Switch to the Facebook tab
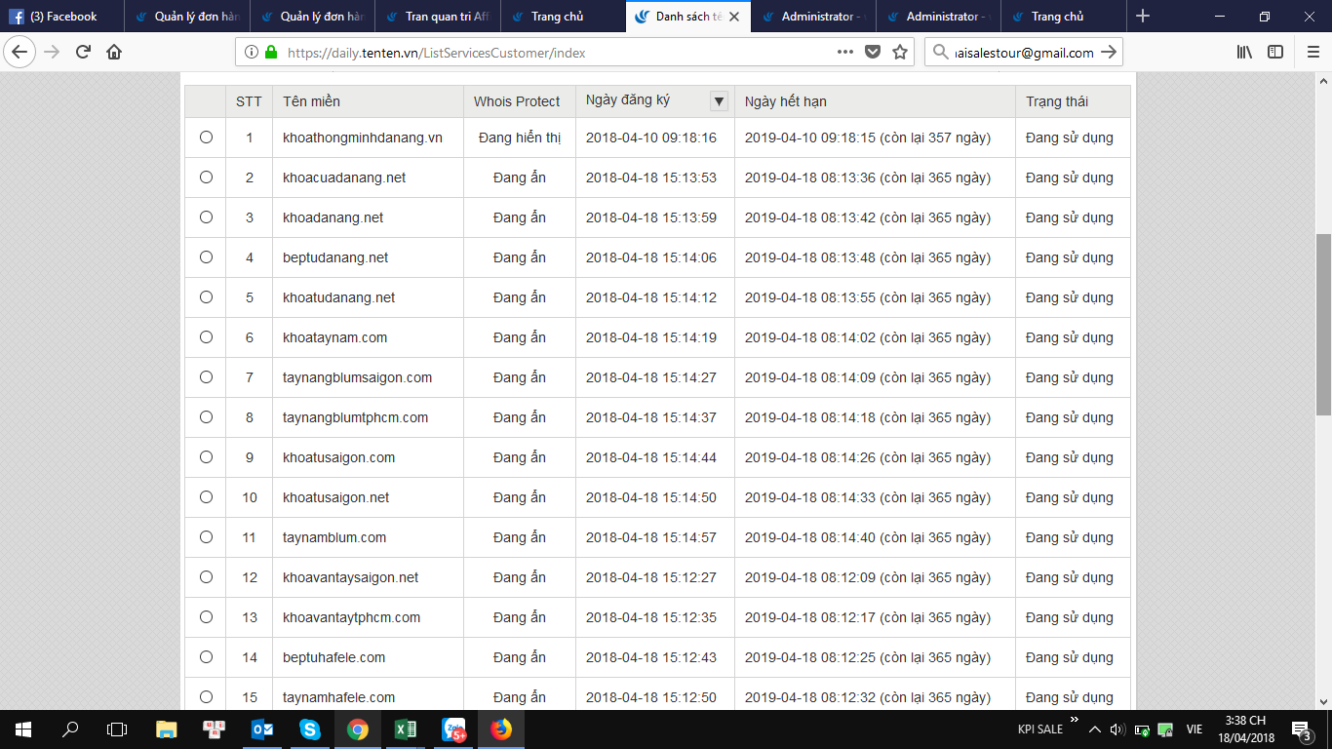 pyautogui.click(x=63, y=17)
